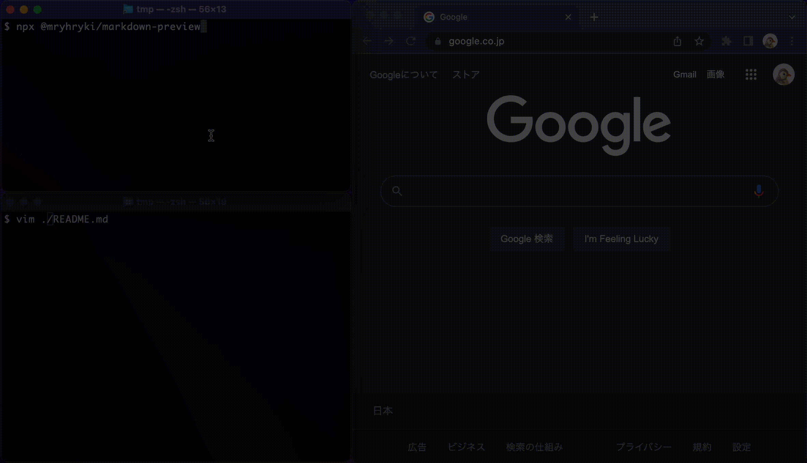Screen dimensions: 807x463
Task: Click the Google 検索 button
Action: 526,239
